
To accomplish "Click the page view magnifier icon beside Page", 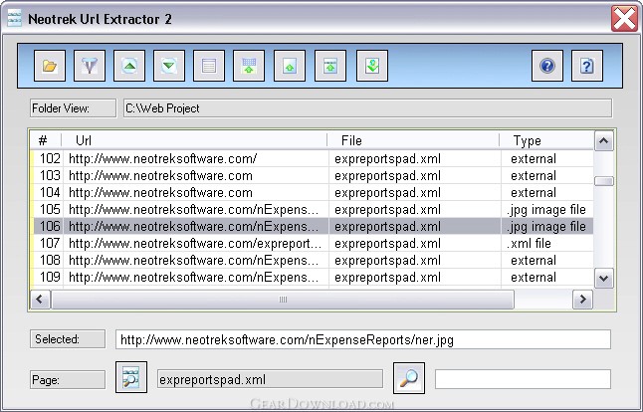I will [x=131, y=377].
